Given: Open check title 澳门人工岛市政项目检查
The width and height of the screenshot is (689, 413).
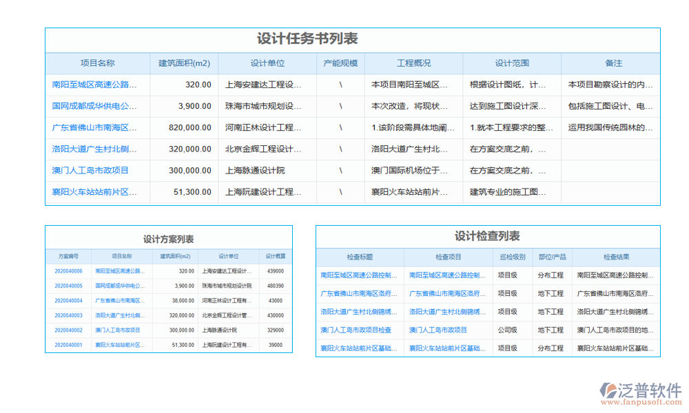Looking at the screenshot, I should point(357,330).
